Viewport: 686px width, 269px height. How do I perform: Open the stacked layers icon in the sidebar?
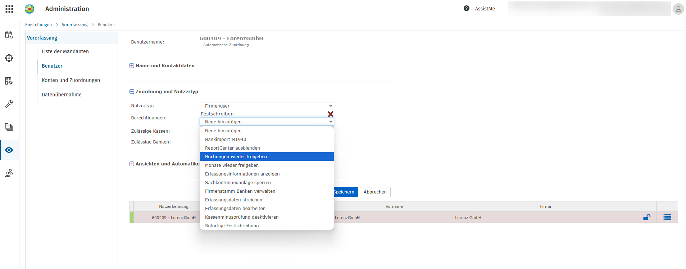[9, 127]
